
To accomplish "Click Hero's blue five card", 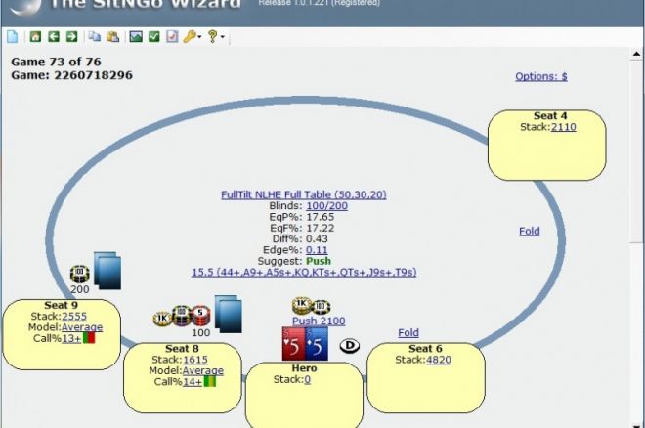I will point(317,344).
